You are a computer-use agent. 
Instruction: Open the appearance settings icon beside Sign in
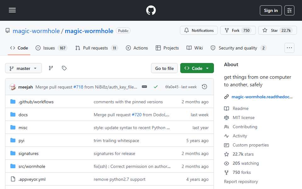[x=289, y=10]
